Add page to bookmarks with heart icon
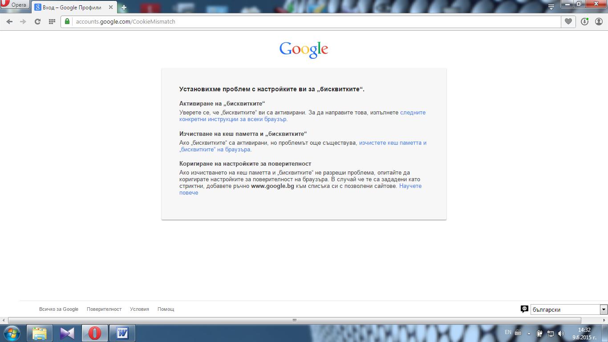608x342 pixels. (568, 21)
